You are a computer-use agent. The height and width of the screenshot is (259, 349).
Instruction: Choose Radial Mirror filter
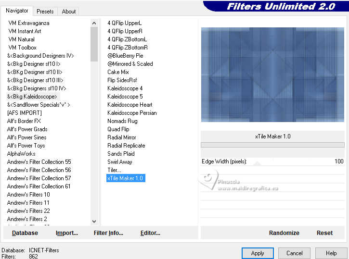pyautogui.click(x=121, y=137)
